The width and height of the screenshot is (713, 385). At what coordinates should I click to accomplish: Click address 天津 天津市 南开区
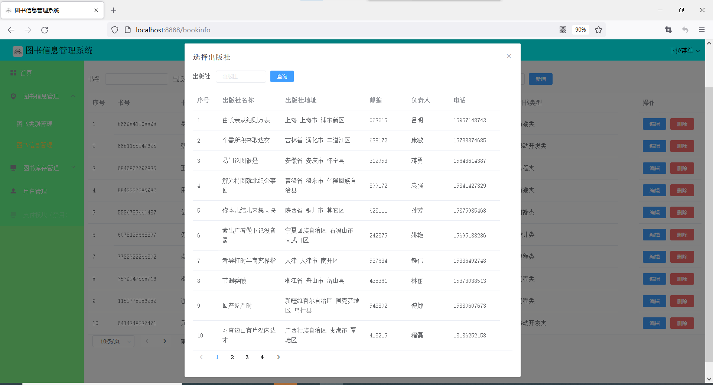(x=312, y=261)
